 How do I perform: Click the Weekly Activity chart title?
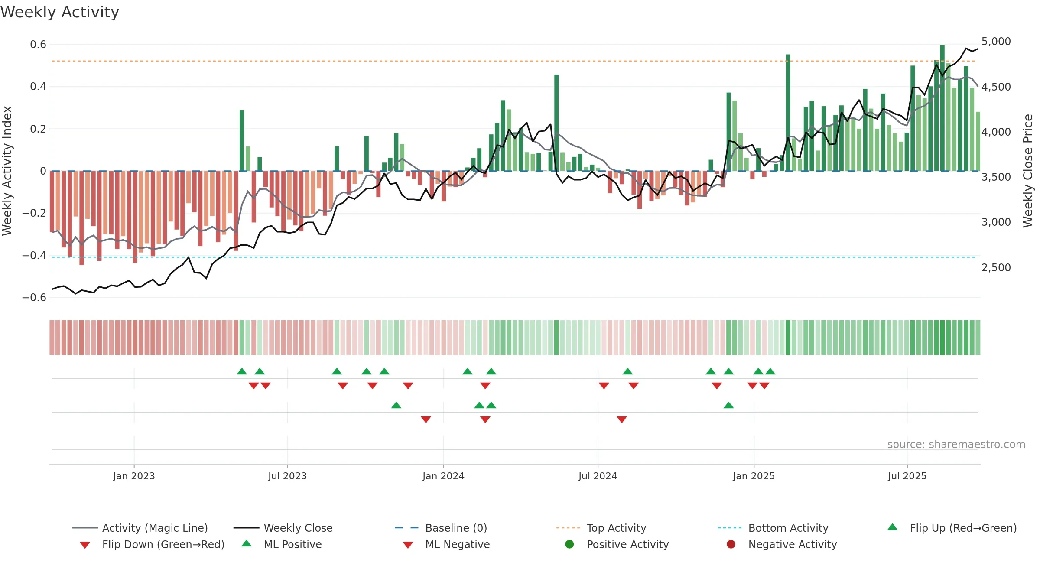click(x=60, y=12)
